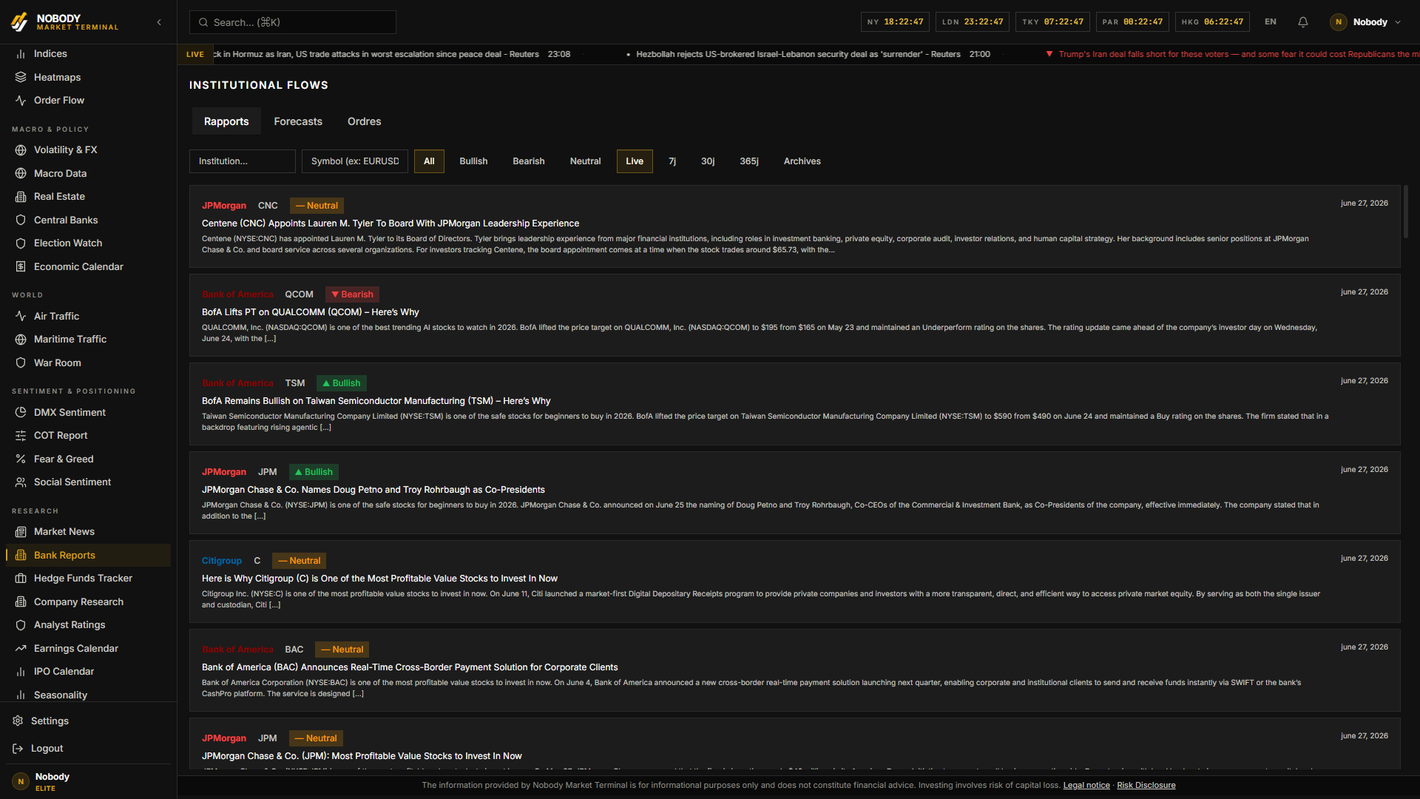The height and width of the screenshot is (799, 1420).
Task: Click the Nobody ELITE profile at sidebar bottom
Action: (88, 781)
